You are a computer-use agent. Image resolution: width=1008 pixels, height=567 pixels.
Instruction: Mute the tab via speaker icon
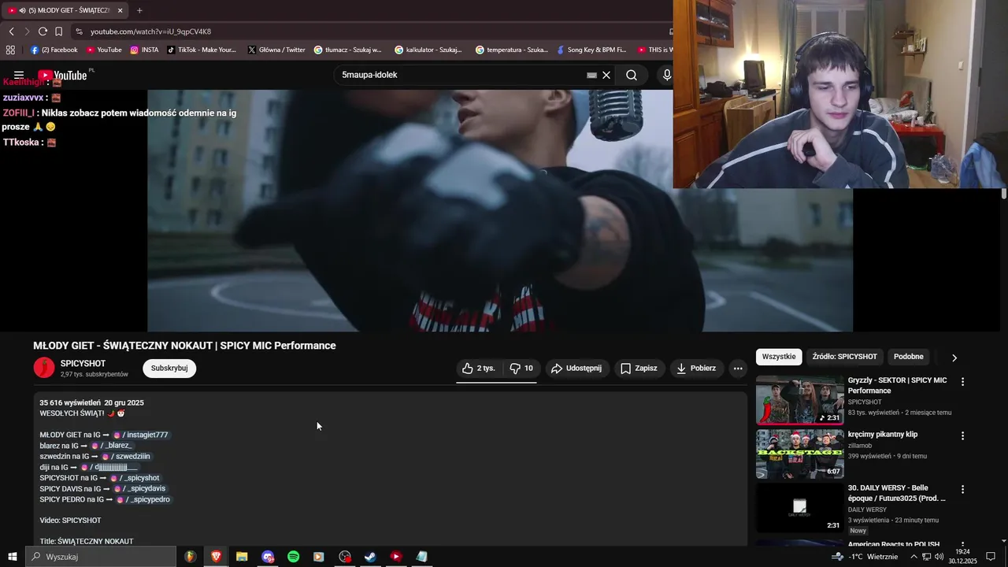click(x=20, y=10)
